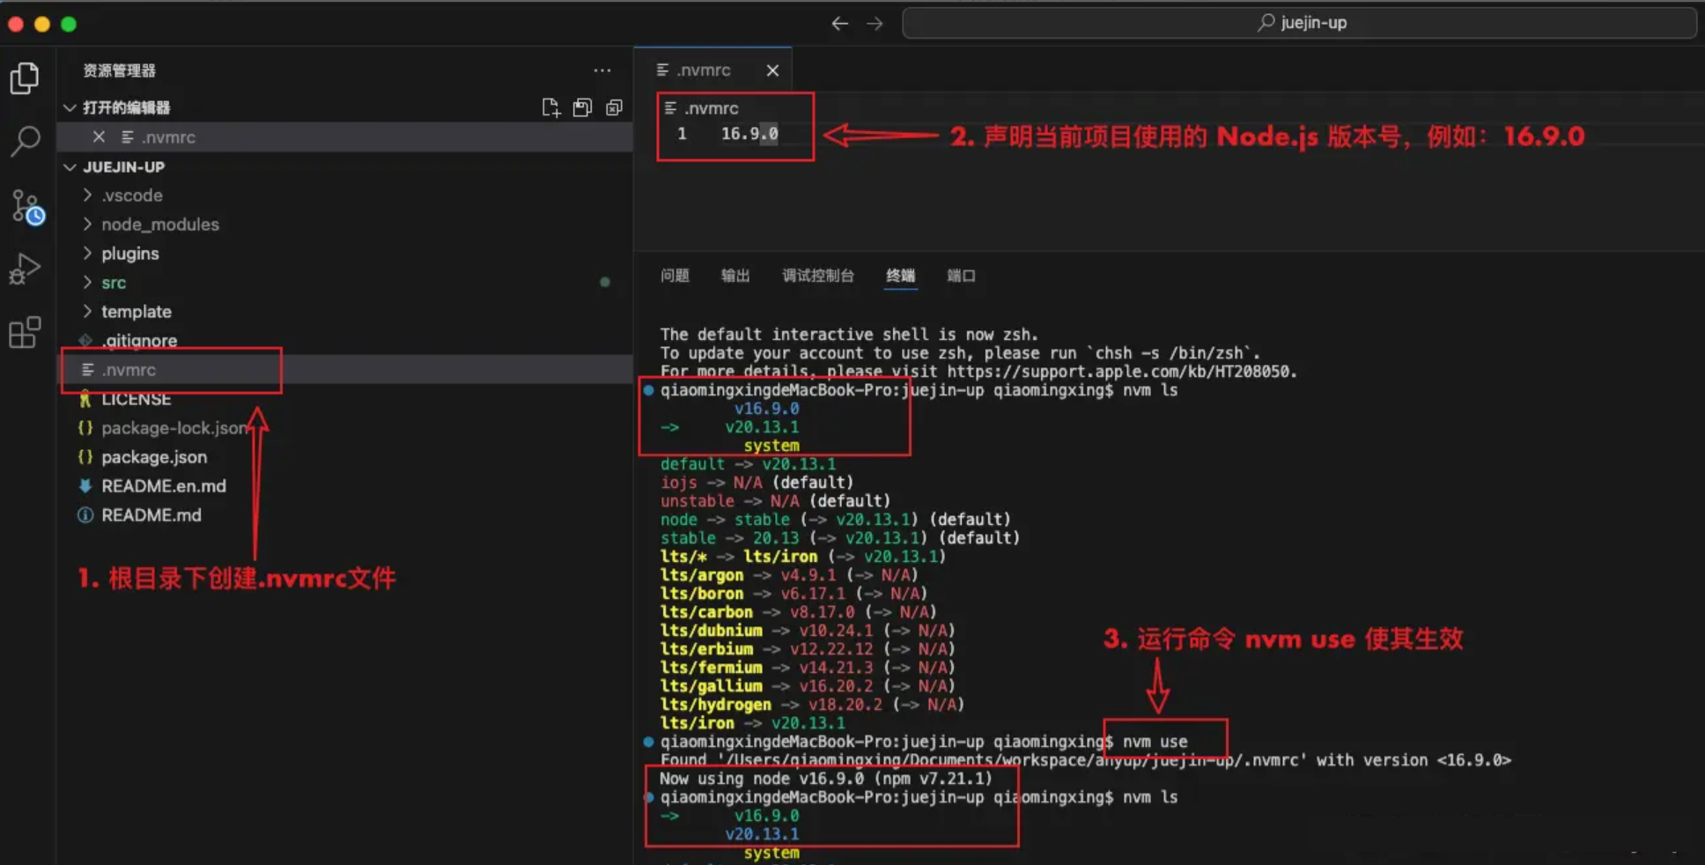Click the close all editors icon
1705x865 pixels.
point(614,107)
